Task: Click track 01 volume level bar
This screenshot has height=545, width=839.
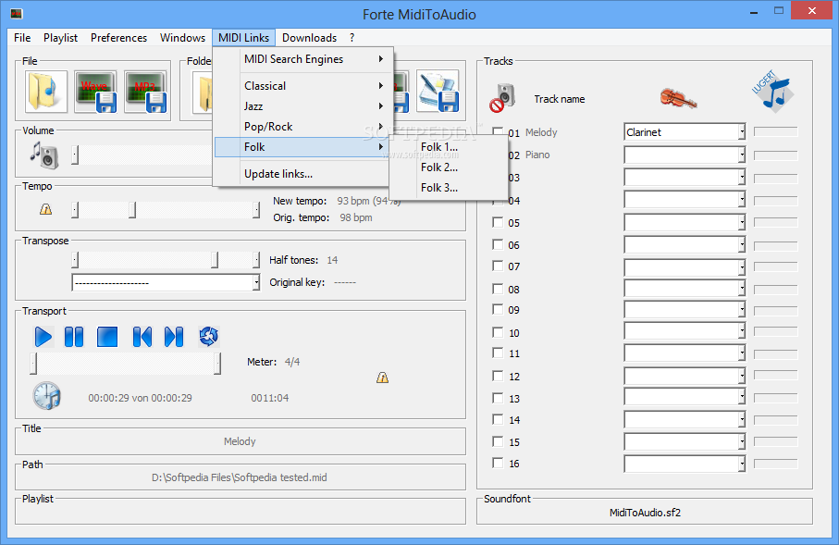Action: [x=775, y=131]
